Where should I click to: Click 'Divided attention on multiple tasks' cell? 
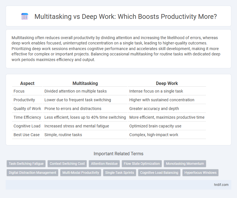pyautogui.click(x=85, y=91)
